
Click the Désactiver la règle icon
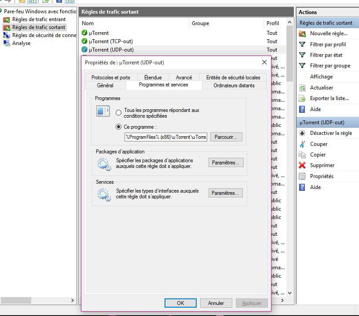point(302,133)
